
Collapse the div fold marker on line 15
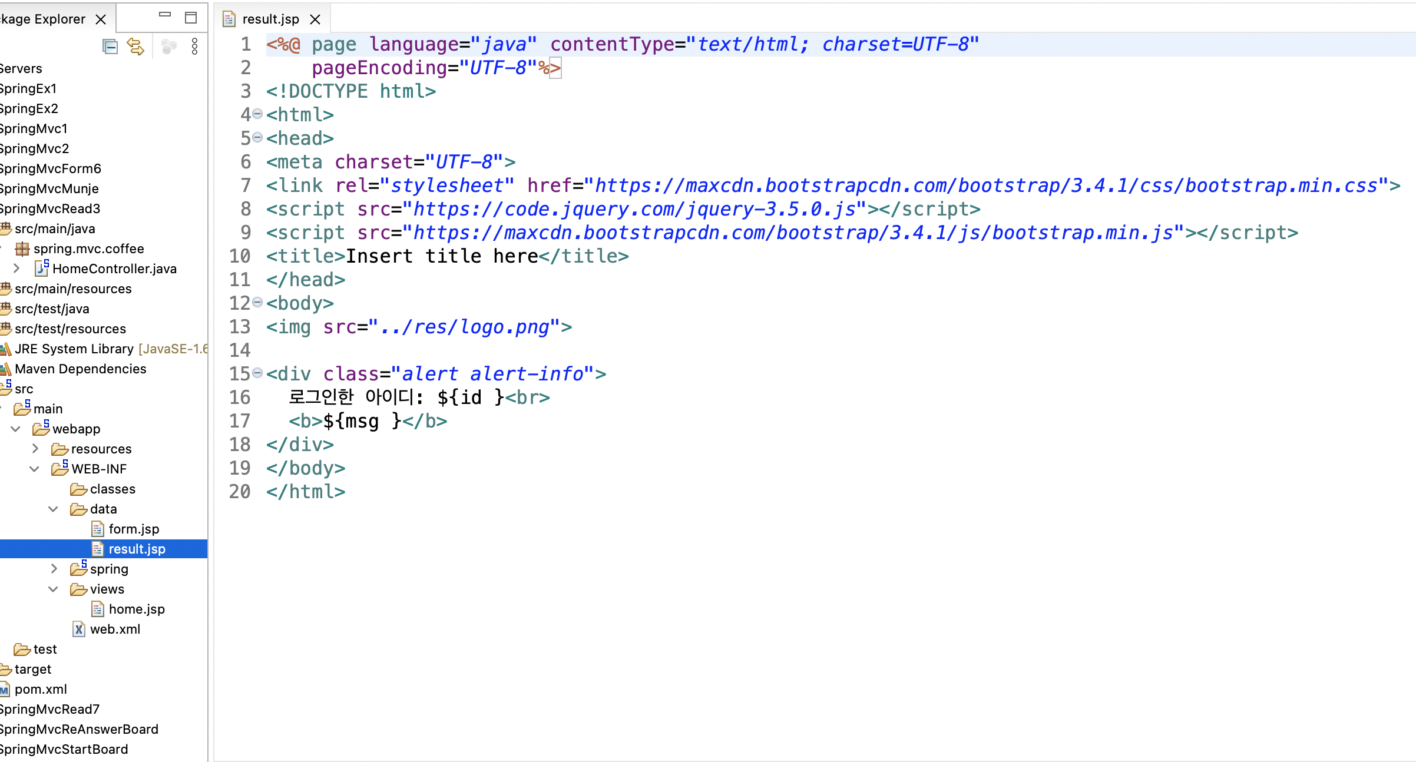pos(257,373)
